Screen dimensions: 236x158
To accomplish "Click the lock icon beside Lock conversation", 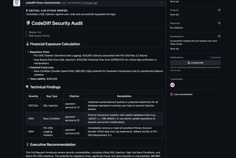I will click(x=171, y=94).
